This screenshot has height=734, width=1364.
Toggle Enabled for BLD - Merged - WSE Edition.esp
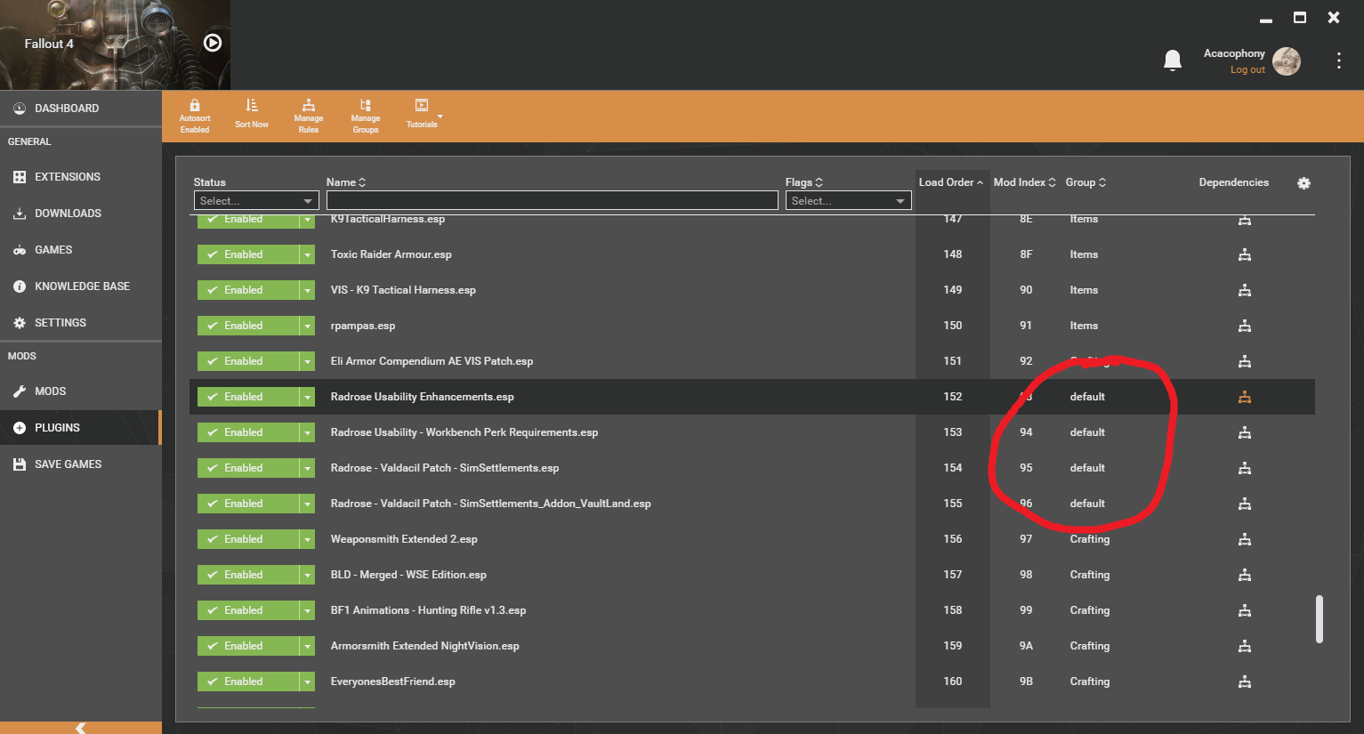[248, 575]
